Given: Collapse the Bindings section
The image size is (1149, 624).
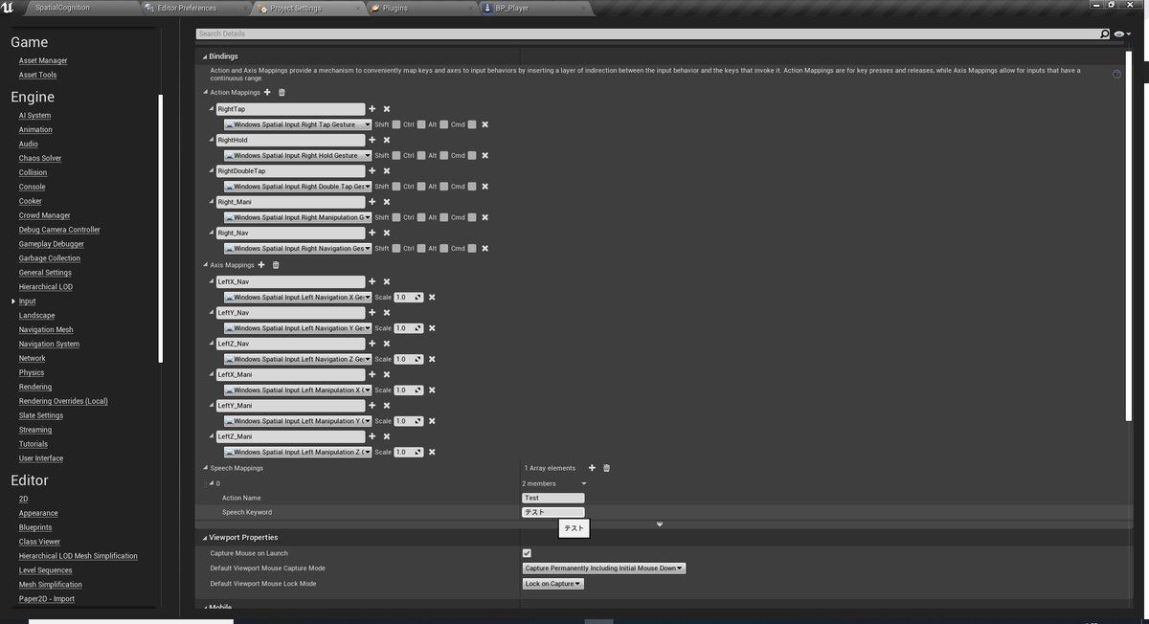Looking at the screenshot, I should (205, 56).
